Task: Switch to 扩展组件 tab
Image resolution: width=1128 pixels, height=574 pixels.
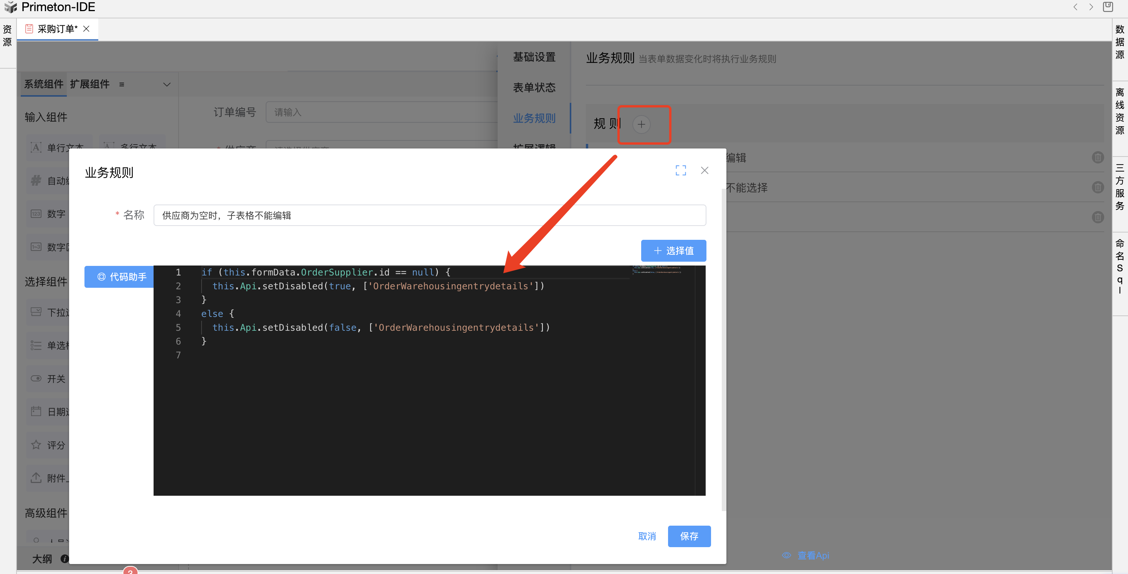Action: pyautogui.click(x=89, y=84)
